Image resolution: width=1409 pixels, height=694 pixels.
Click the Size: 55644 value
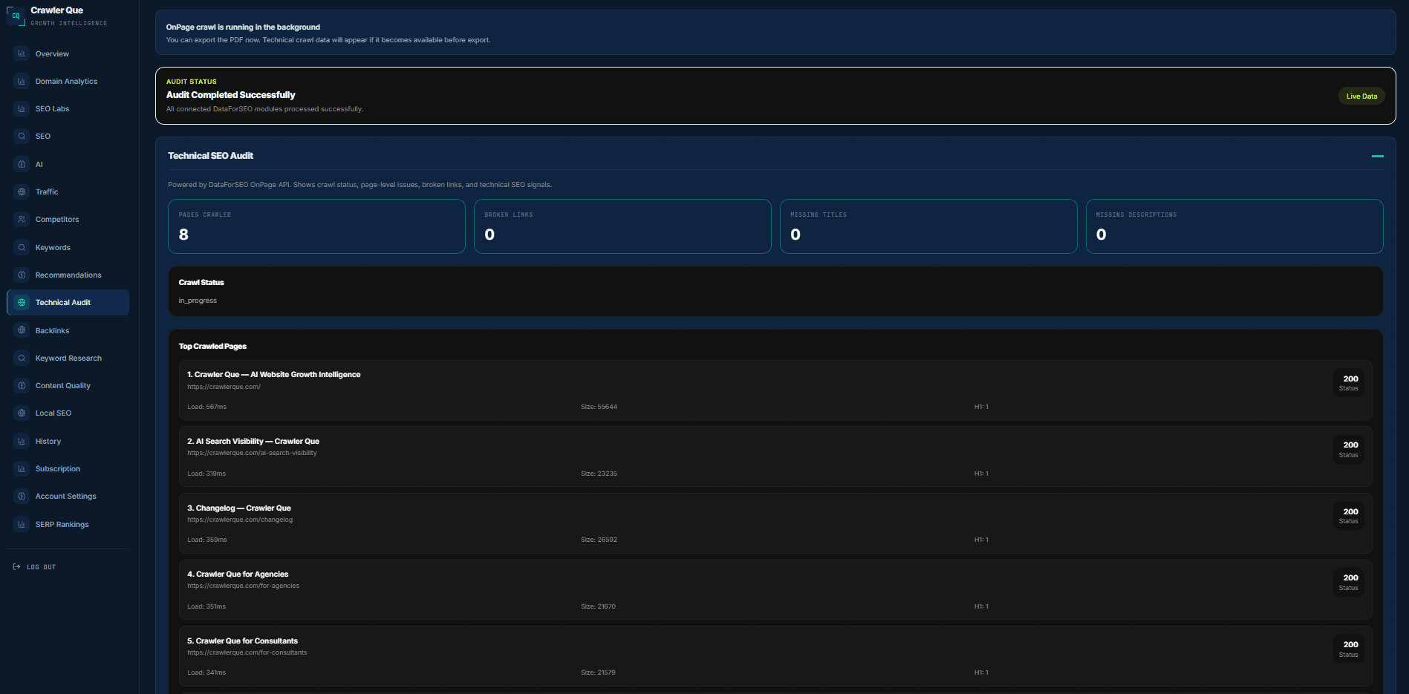(599, 407)
